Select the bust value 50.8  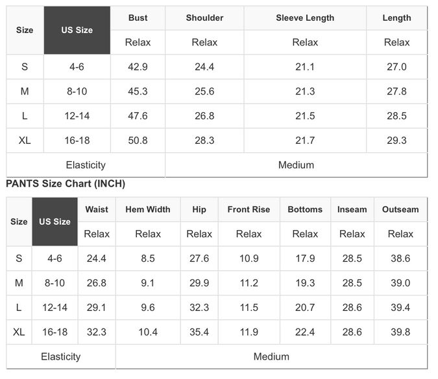pyautogui.click(x=138, y=141)
